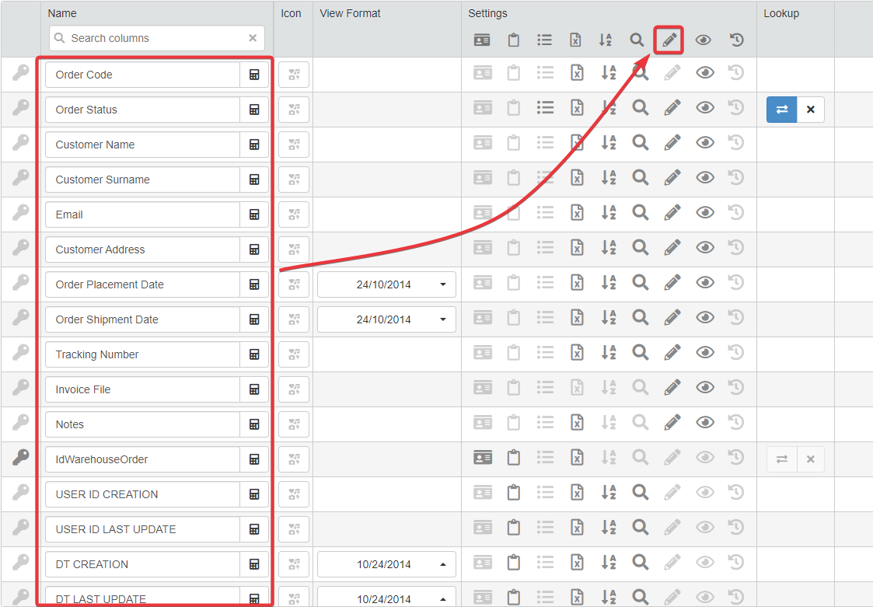Click the pencil edit icon in Settings header
This screenshot has height=607, width=873.
click(669, 40)
